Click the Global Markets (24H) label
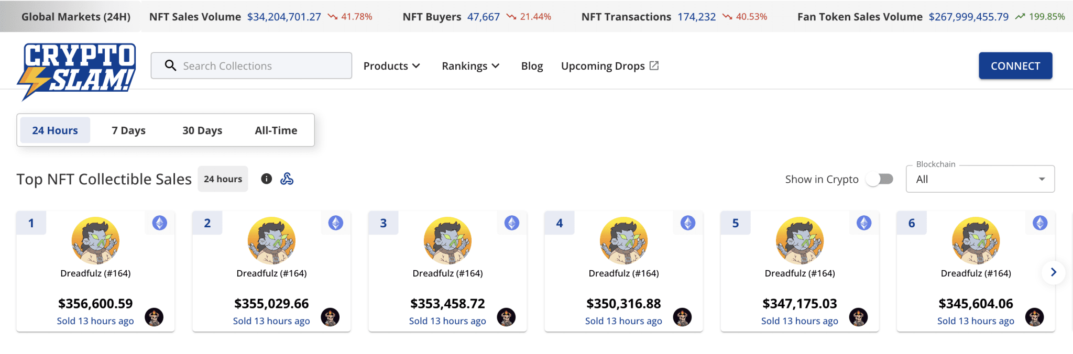The width and height of the screenshot is (1073, 354). 76,17
